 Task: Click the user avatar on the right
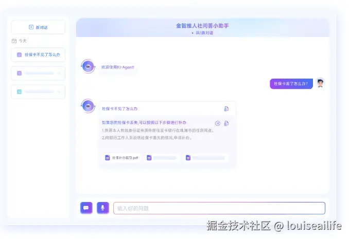click(320, 83)
